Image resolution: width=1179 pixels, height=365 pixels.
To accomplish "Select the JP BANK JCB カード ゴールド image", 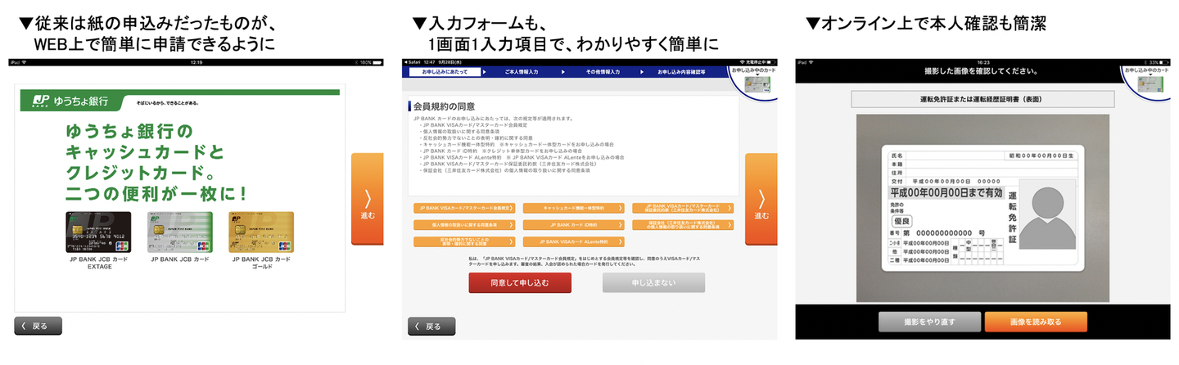I will click(261, 232).
